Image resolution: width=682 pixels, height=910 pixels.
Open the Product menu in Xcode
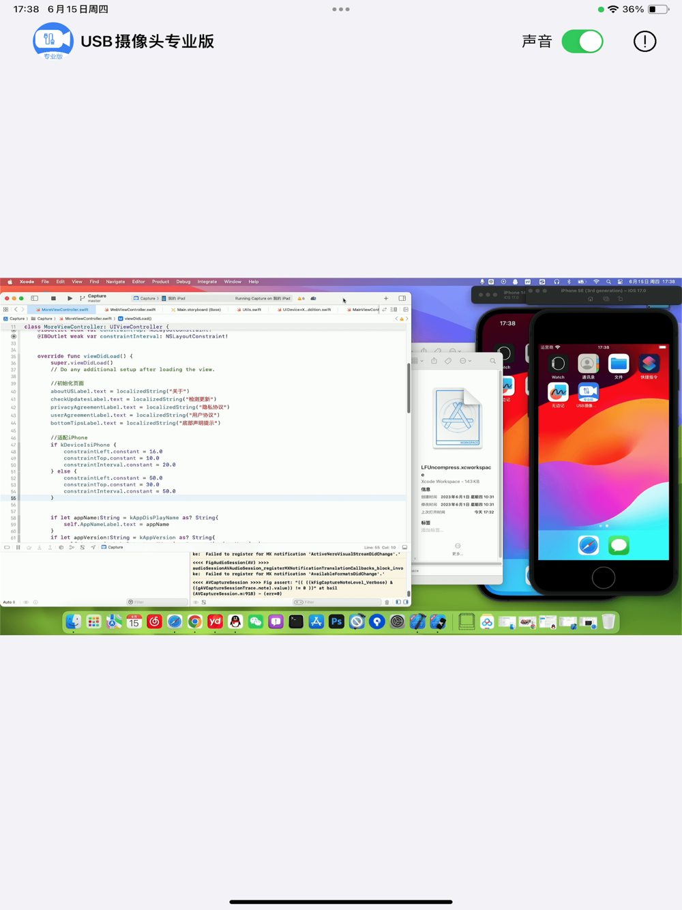[x=160, y=282]
